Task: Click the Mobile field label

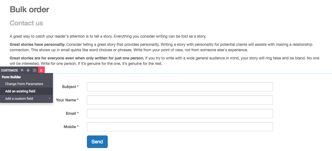Action: (71, 127)
